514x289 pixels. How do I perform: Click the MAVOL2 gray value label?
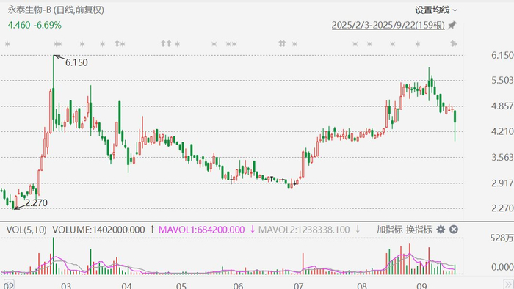[304, 230]
